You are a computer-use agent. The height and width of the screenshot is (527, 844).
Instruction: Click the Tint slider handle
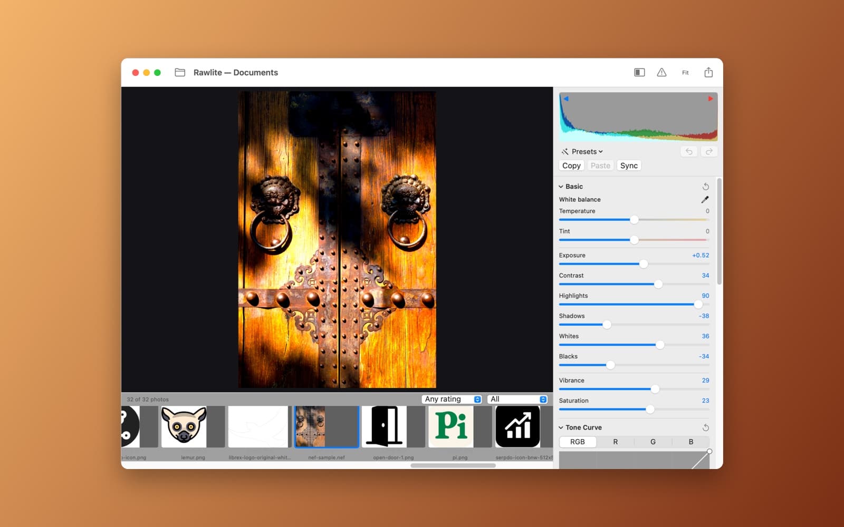pyautogui.click(x=634, y=240)
